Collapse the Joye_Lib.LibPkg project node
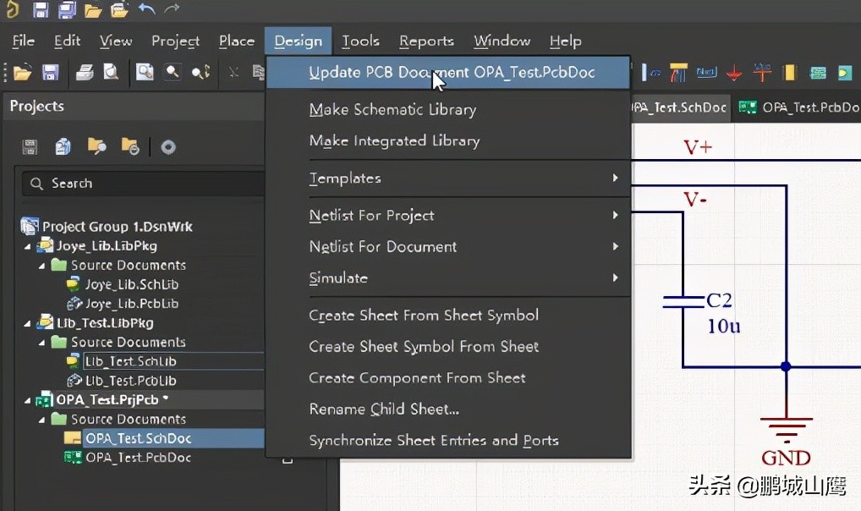This screenshot has height=511, width=861. coord(27,246)
